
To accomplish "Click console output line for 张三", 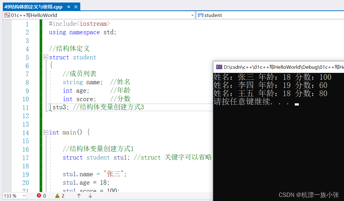I will [272, 77].
